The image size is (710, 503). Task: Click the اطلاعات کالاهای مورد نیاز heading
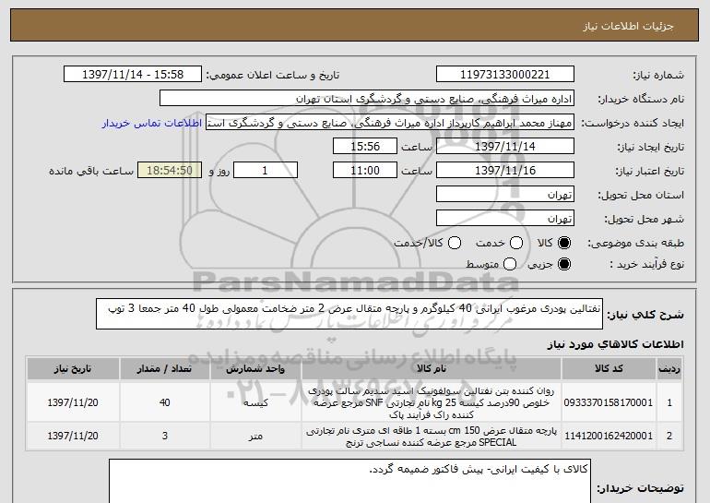615,344
